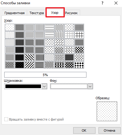Select the dashed upward diagonal pattern

click(49, 35)
